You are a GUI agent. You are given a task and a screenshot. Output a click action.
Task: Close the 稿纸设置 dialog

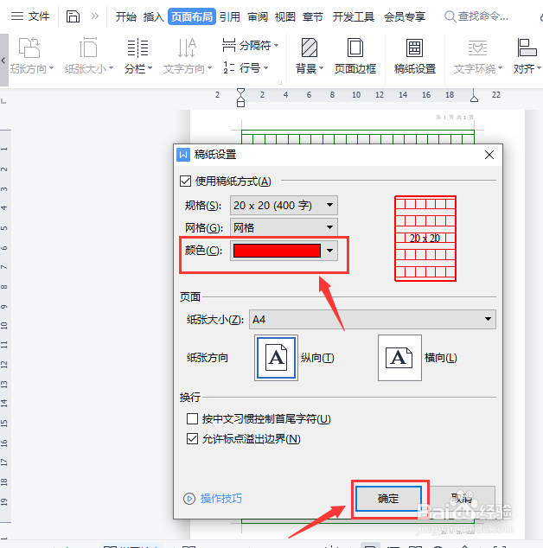489,155
